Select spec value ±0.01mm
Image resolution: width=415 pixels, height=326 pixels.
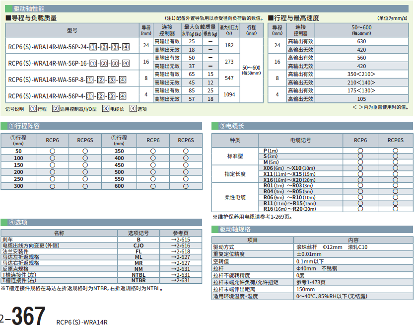[309, 254]
